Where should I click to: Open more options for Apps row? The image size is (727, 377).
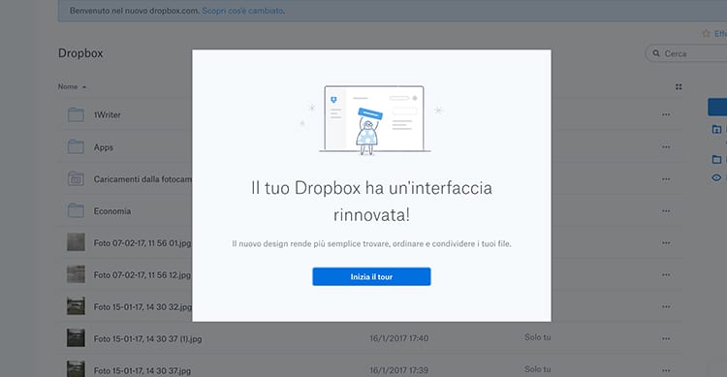[666, 147]
